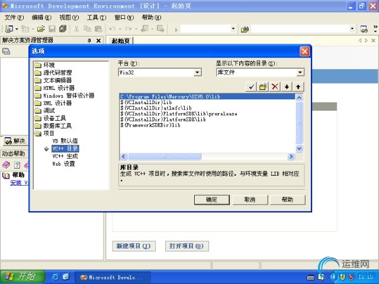Image resolution: width=379 pixels, height=284 pixels.
Task: Click the book icon in Dynamic Help
Action: click(x=6, y=165)
